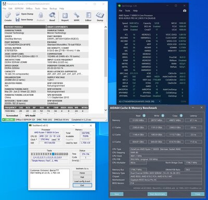Screen dimensions: 208x200
Task: Take a ZenTimings screenshot with the camera icon
Action: tap(185, 10)
